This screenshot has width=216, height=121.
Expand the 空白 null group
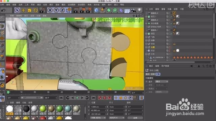tap(146, 44)
